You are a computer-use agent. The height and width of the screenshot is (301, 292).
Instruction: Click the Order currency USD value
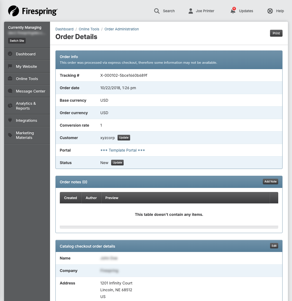coord(104,113)
